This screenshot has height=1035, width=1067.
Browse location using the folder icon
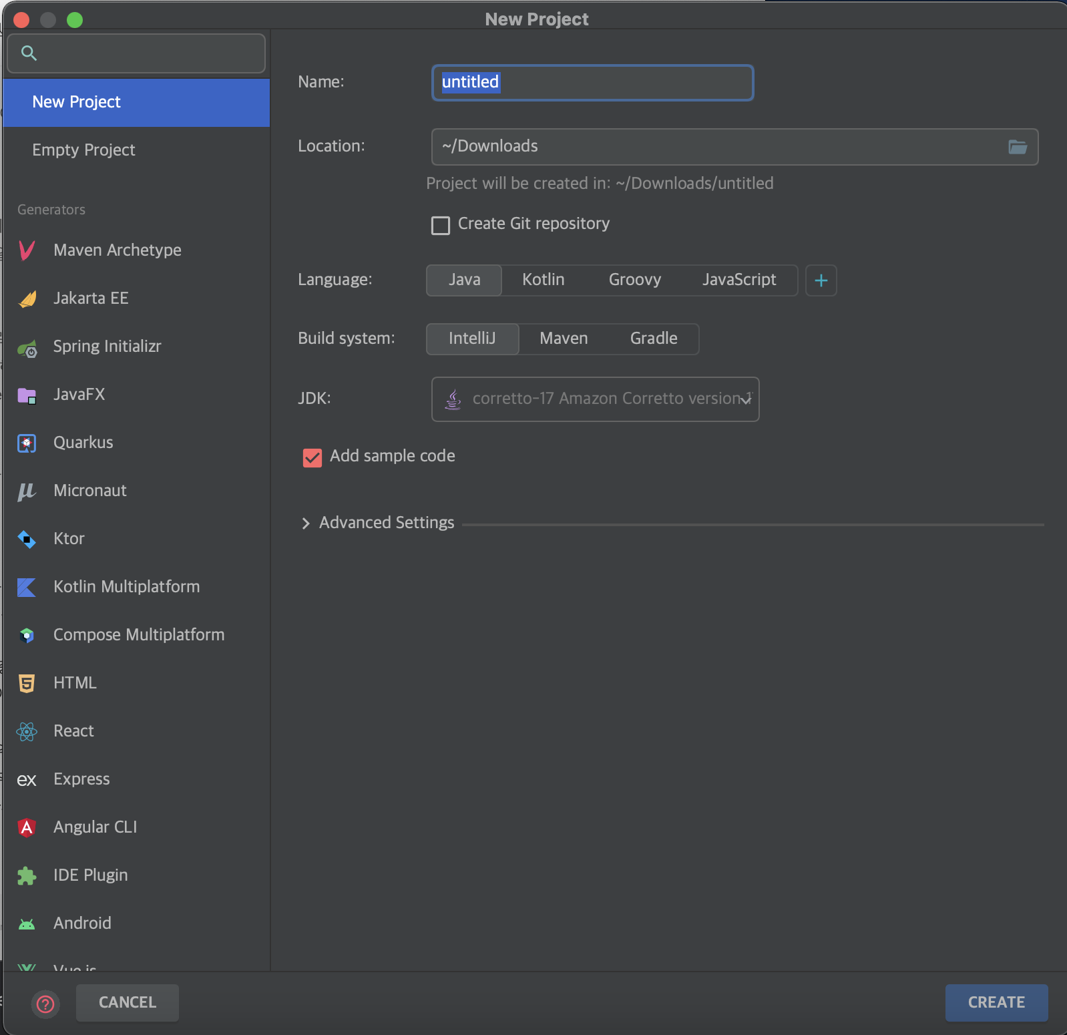coord(1017,147)
